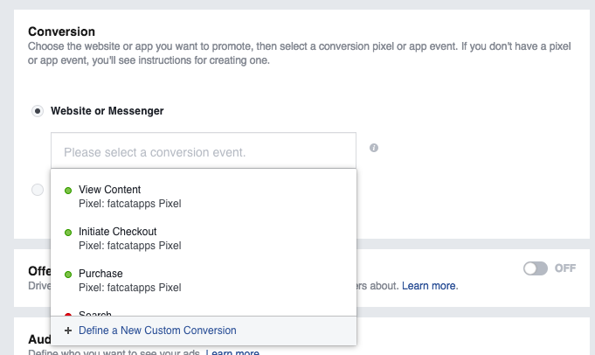Click 'Pixel: fatcatapps Pixel' under Purchase
595x355 pixels.
click(129, 287)
